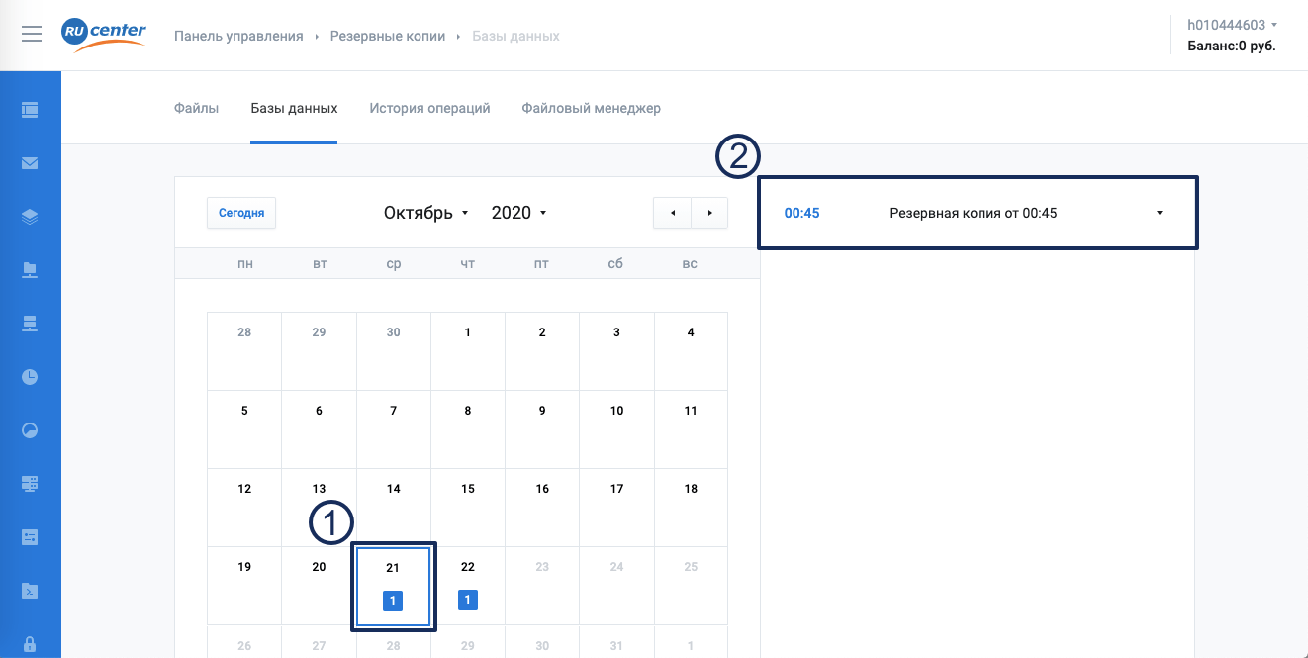Click the Сегодня button
The image size is (1308, 658).
coord(241,213)
